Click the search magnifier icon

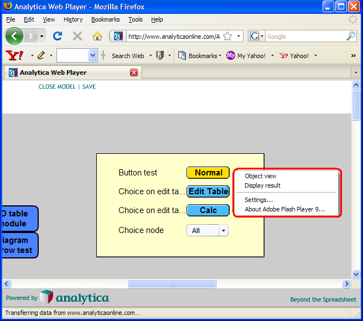coord(351,36)
